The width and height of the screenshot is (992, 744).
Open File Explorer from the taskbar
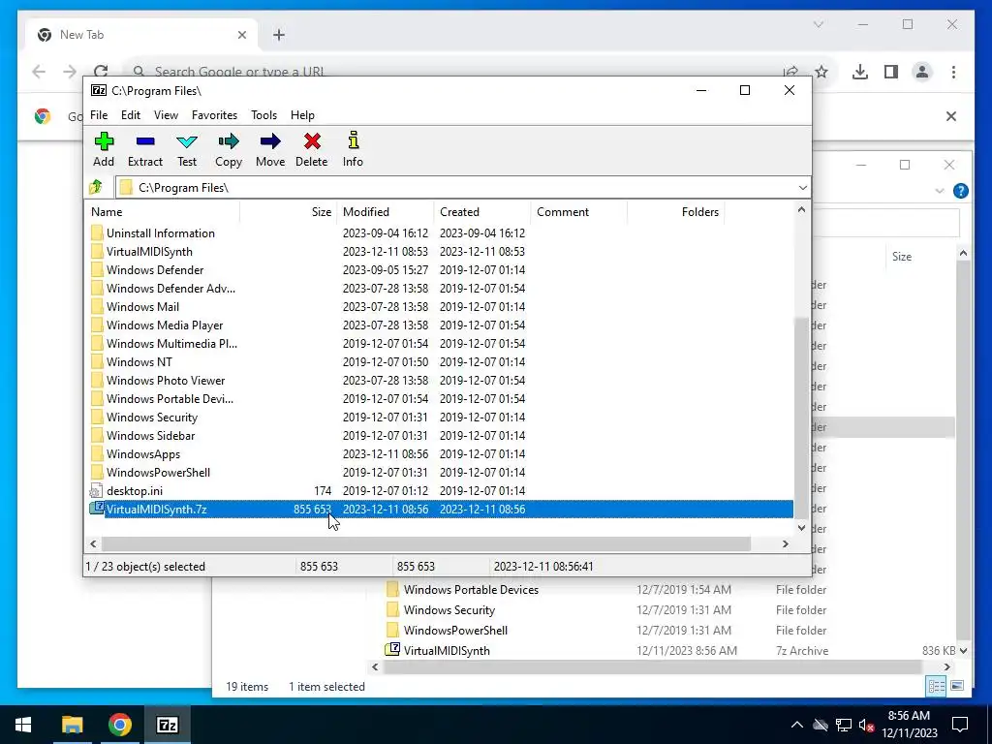72,725
